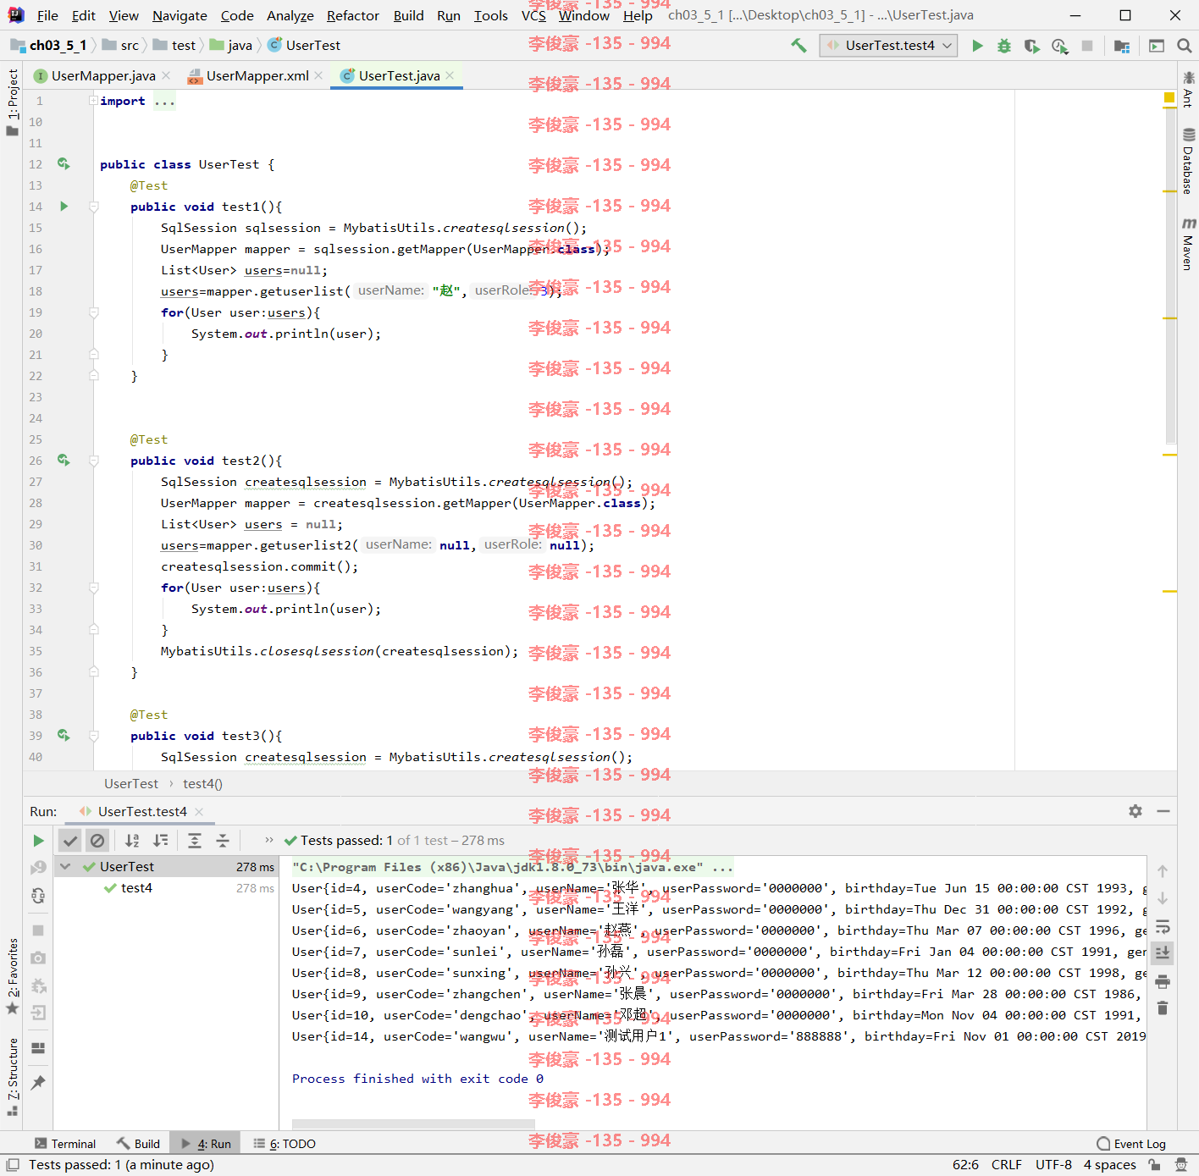Open TODO tool window

point(285,1144)
